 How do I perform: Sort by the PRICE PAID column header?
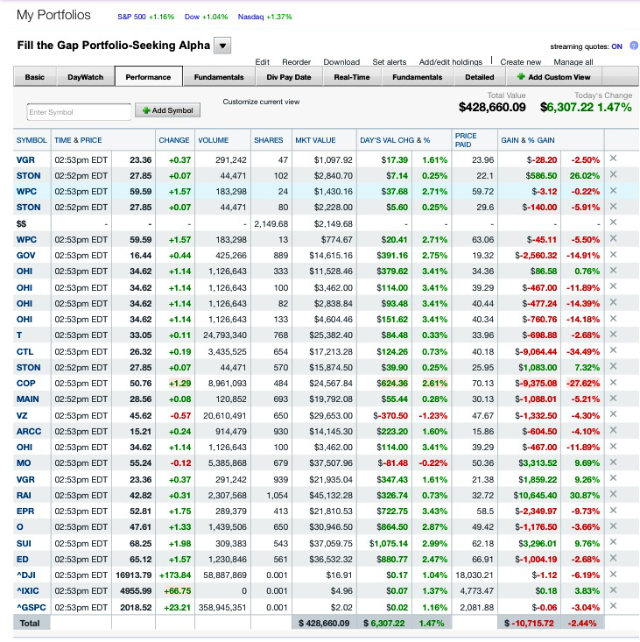466,140
